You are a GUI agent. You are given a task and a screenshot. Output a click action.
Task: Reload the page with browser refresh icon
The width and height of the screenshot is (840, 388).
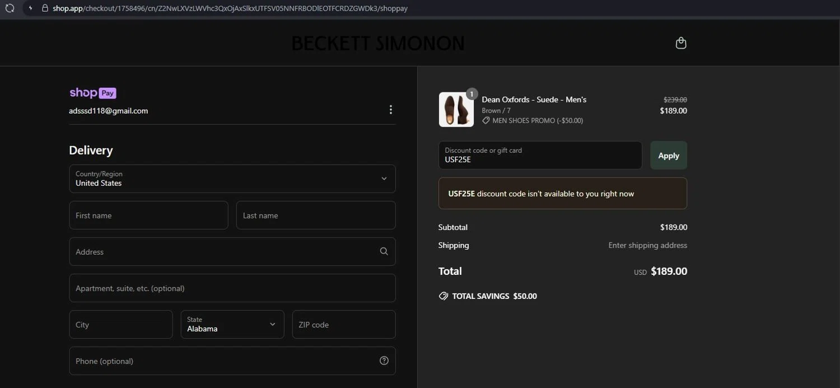(x=10, y=8)
